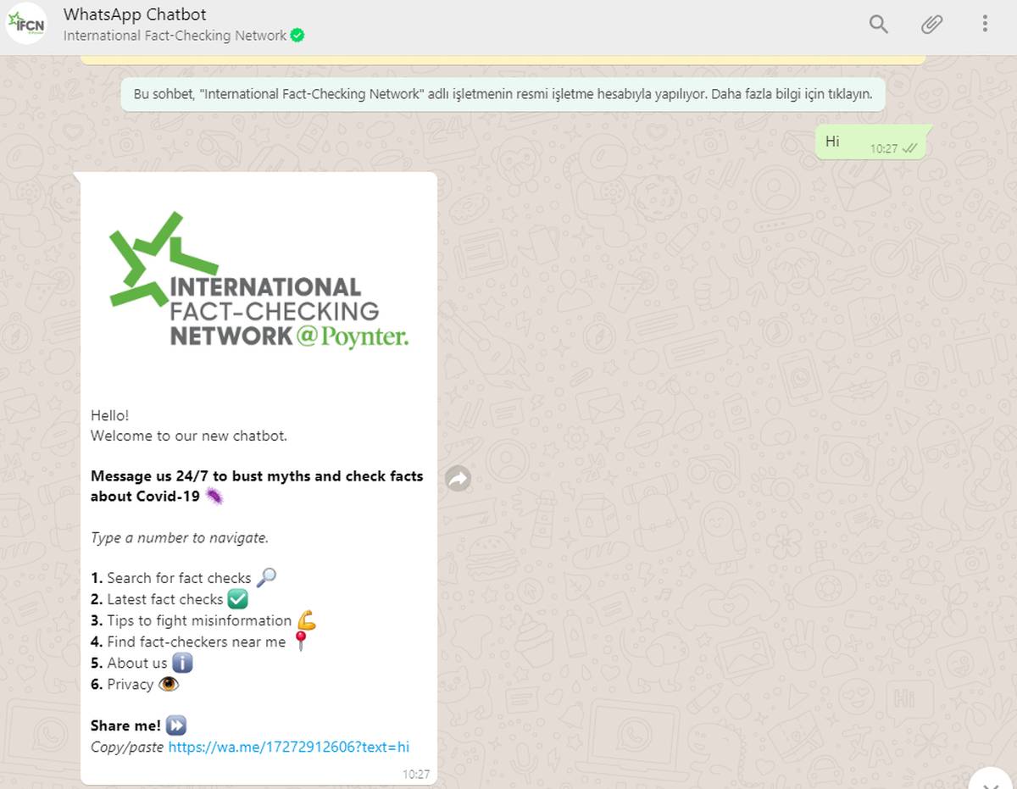The width and height of the screenshot is (1017, 789).
Task: Click the verified badge next to network name
Action: click(x=297, y=36)
